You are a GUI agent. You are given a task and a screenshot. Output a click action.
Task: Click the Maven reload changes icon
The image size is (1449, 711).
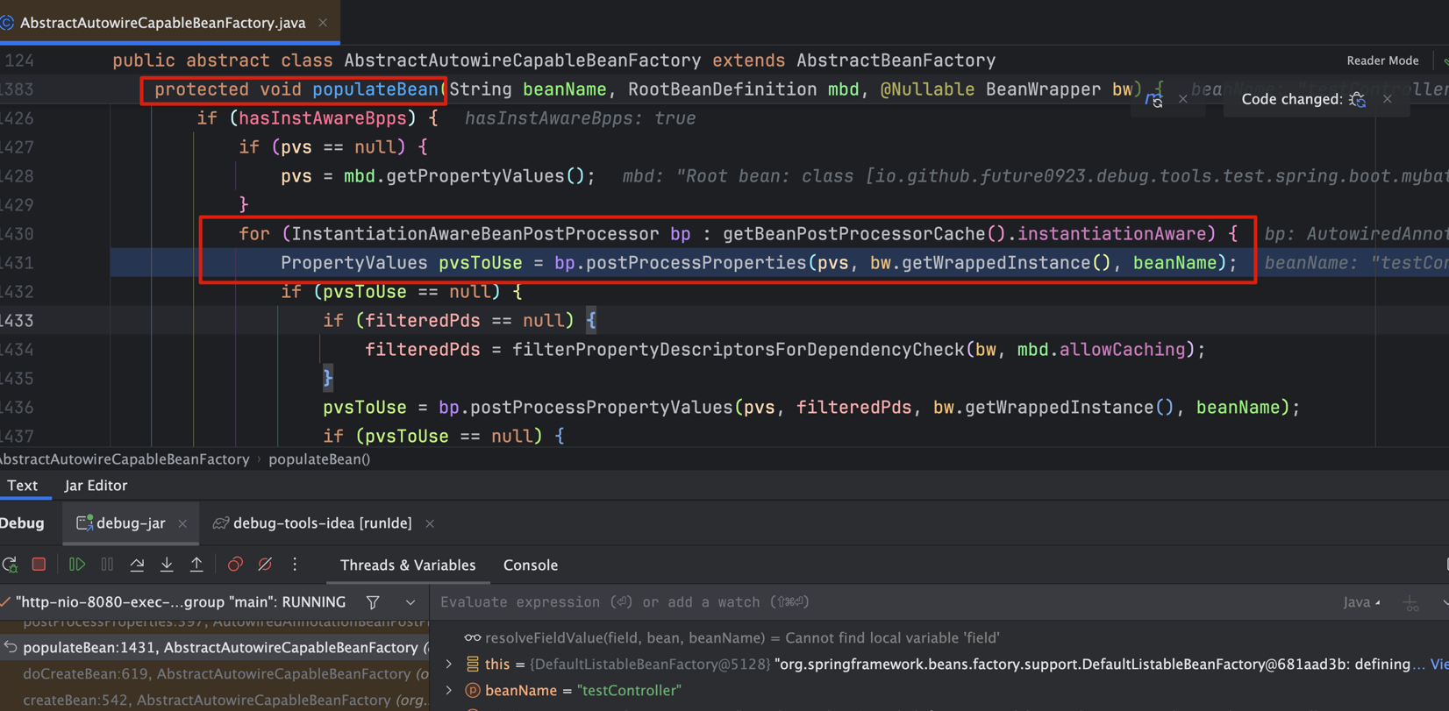click(1154, 99)
